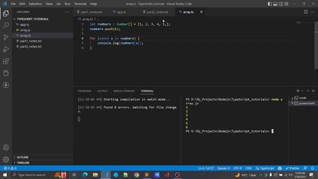Open Google Chrome from the taskbar
Screen dimensions: 318x179
(x=137, y=175)
